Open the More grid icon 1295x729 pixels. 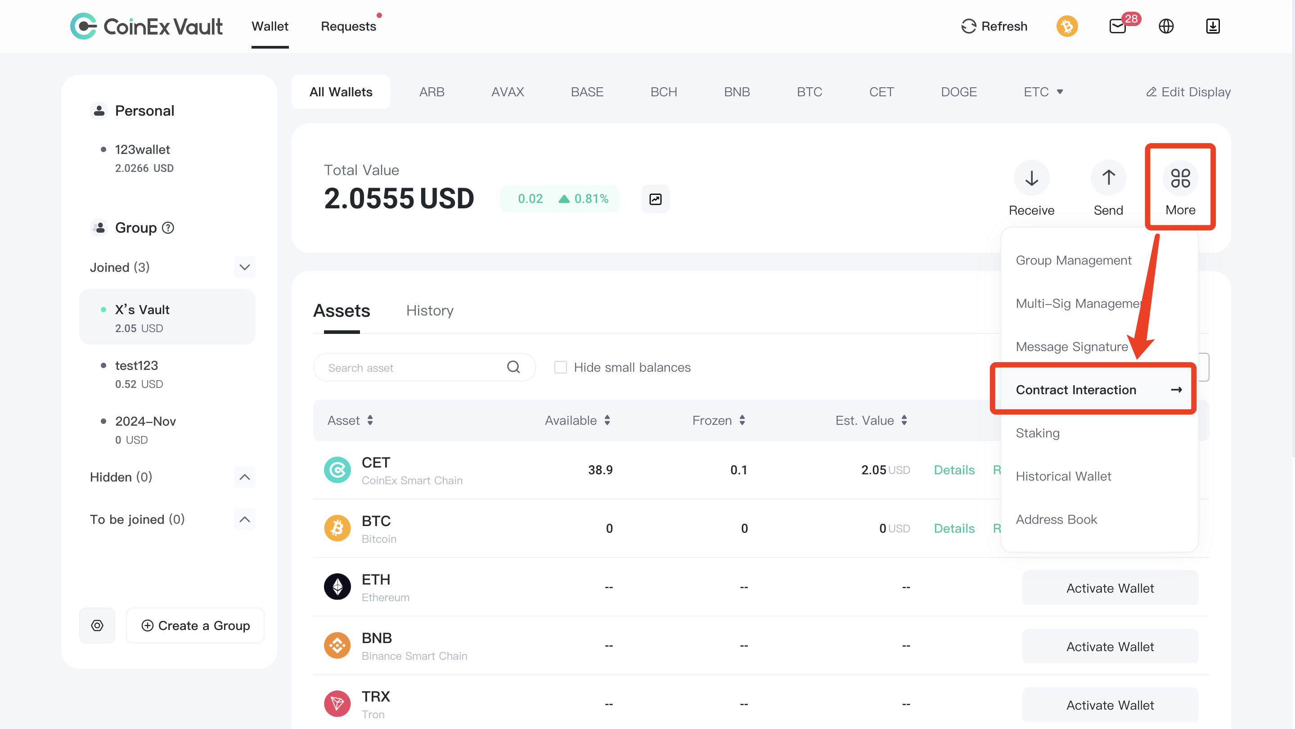coord(1180,178)
